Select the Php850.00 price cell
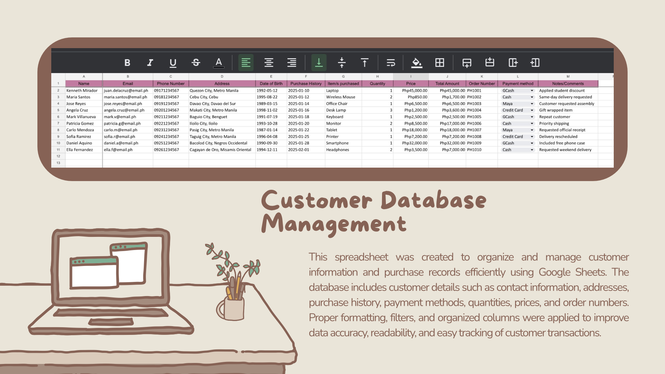Image resolution: width=665 pixels, height=374 pixels. point(411,97)
